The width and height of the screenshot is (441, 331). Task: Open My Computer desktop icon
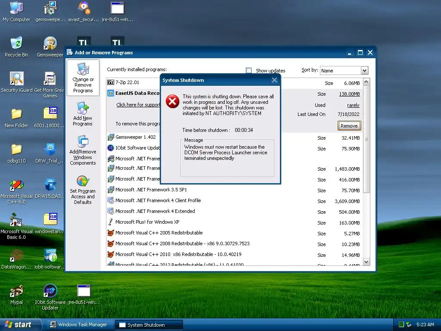click(16, 11)
